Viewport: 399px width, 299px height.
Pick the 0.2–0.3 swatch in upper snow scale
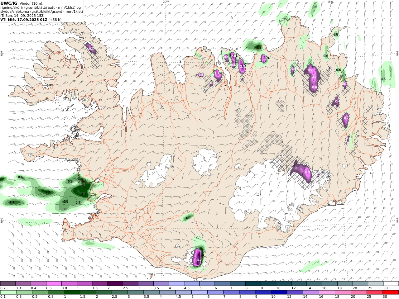coord(8,284)
